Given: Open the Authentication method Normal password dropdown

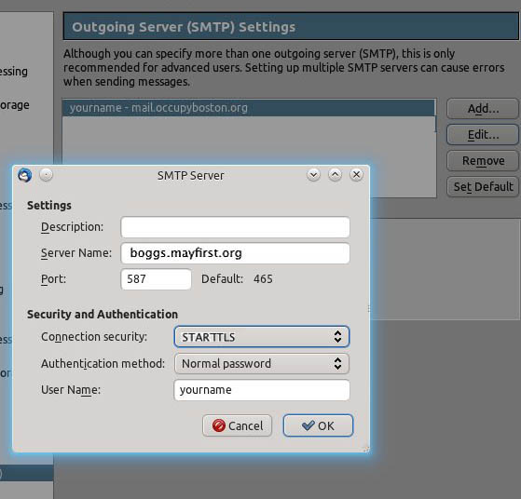Looking at the screenshot, I should coord(262,363).
